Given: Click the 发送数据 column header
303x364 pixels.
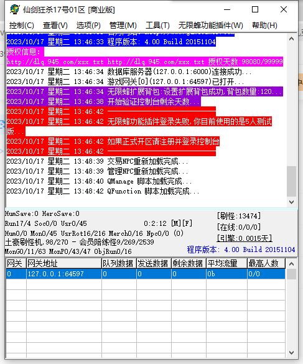Looking at the screenshot, I should pyautogui.click(x=154, y=263).
